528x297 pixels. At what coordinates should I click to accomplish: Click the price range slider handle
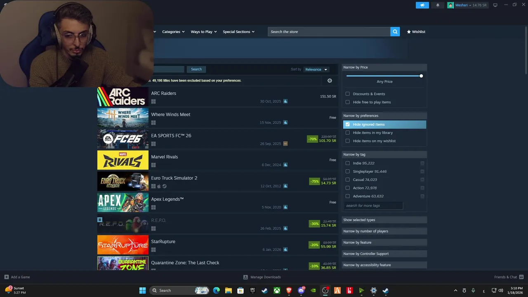[x=421, y=76]
